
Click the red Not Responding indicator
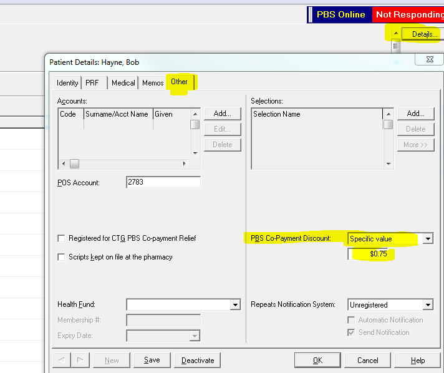pyautogui.click(x=408, y=14)
